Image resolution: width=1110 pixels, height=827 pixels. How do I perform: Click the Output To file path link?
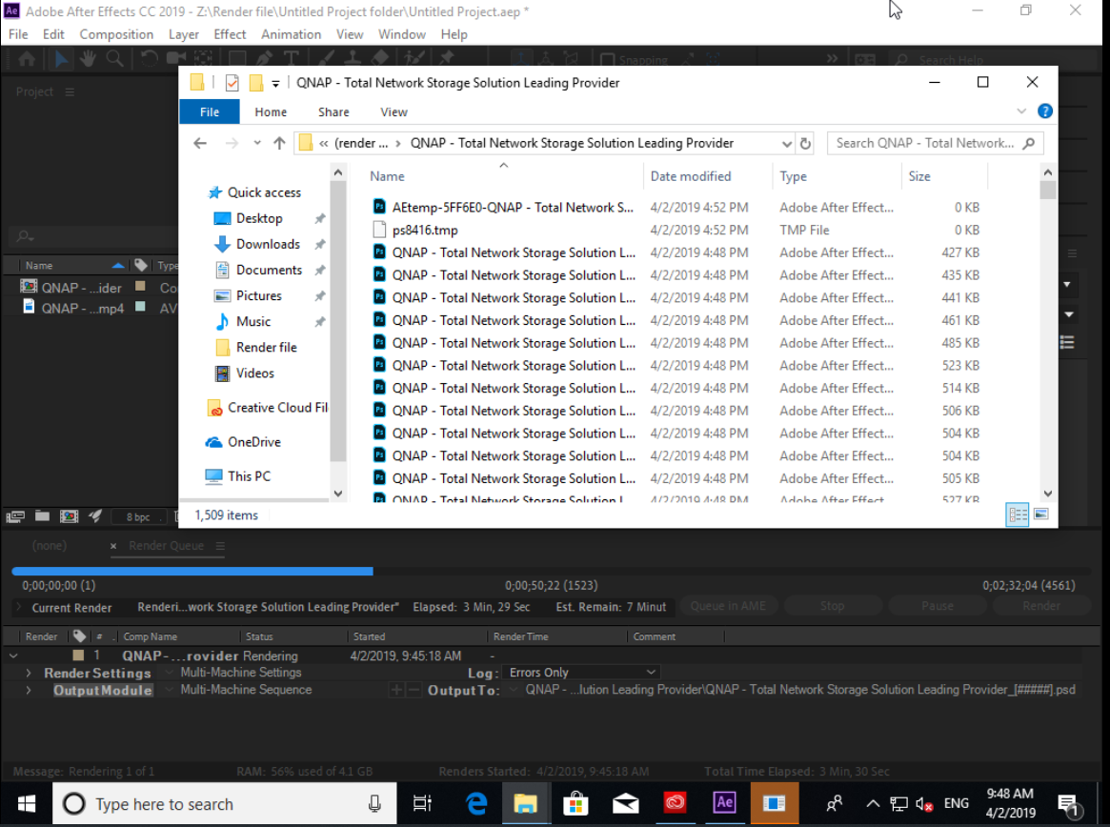800,690
